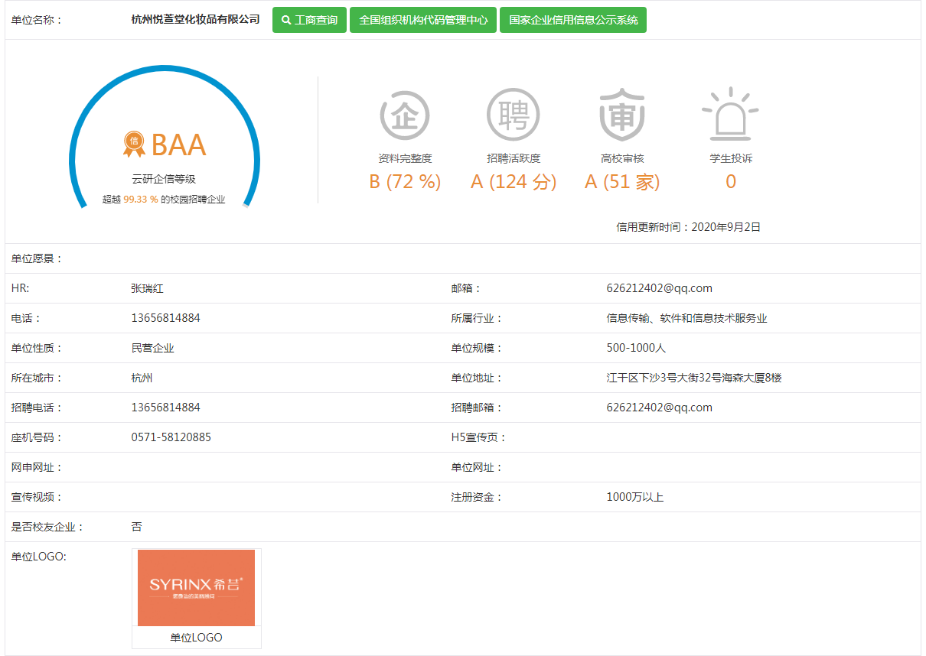This screenshot has width=926, height=656.
Task: Click the student complaint count 0
Action: pyautogui.click(x=731, y=182)
